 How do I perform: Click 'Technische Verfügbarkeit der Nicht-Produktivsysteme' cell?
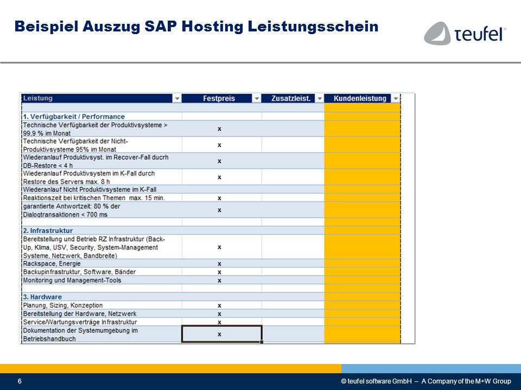[x=101, y=145]
